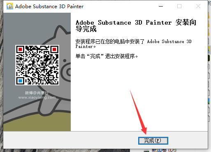The width and height of the screenshot is (211, 152).
Task: Close the installer window with X
Action: tap(198, 6)
